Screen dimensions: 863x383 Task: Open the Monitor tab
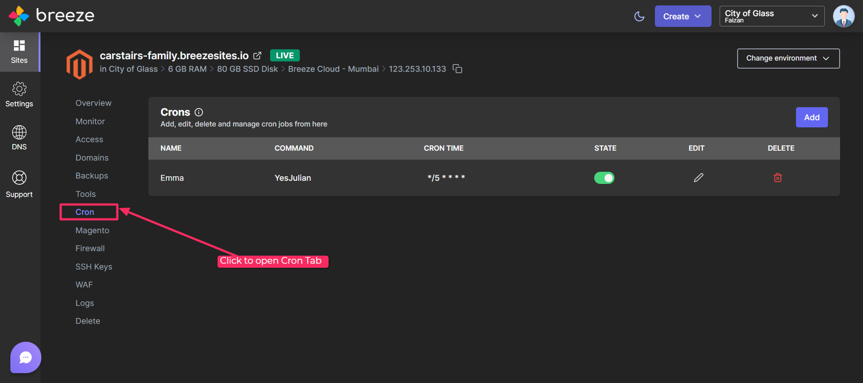(x=90, y=122)
